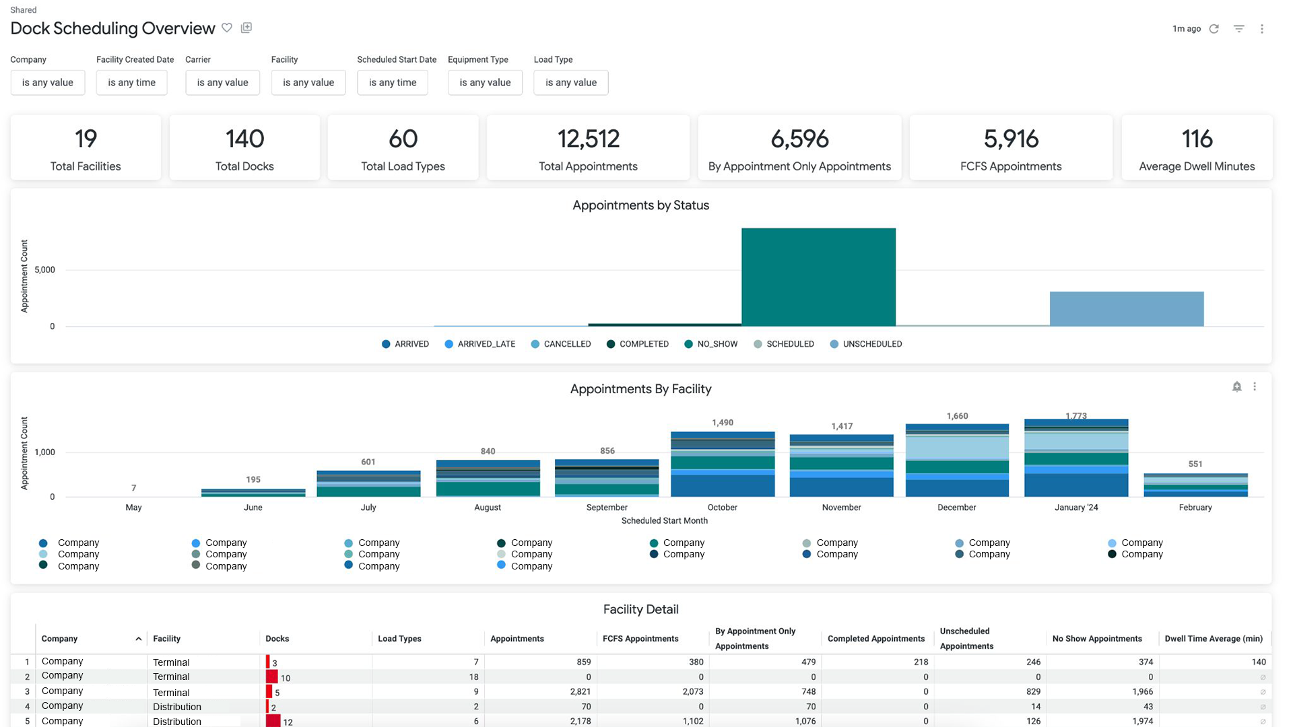This screenshot has width=1293, height=727.
Task: Click sort arrow in Company column header
Action: 138,639
